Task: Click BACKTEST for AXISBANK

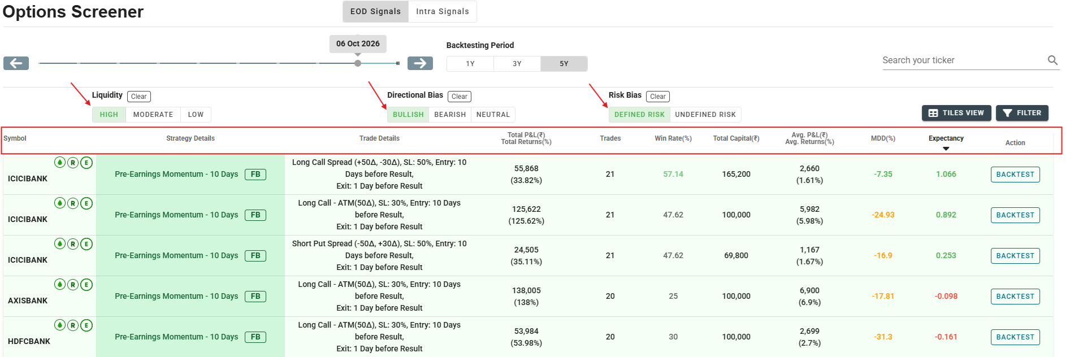Action: pyautogui.click(x=1015, y=297)
